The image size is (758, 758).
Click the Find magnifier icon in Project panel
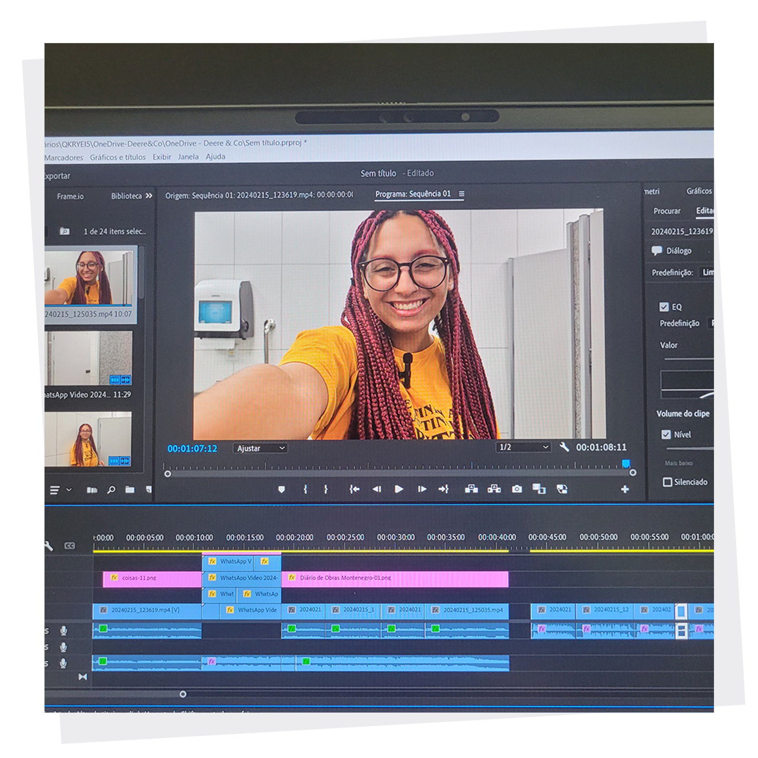pyautogui.click(x=111, y=490)
